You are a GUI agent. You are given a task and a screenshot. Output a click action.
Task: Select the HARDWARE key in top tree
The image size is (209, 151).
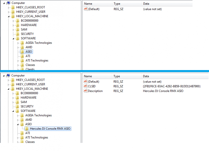coord(29,25)
